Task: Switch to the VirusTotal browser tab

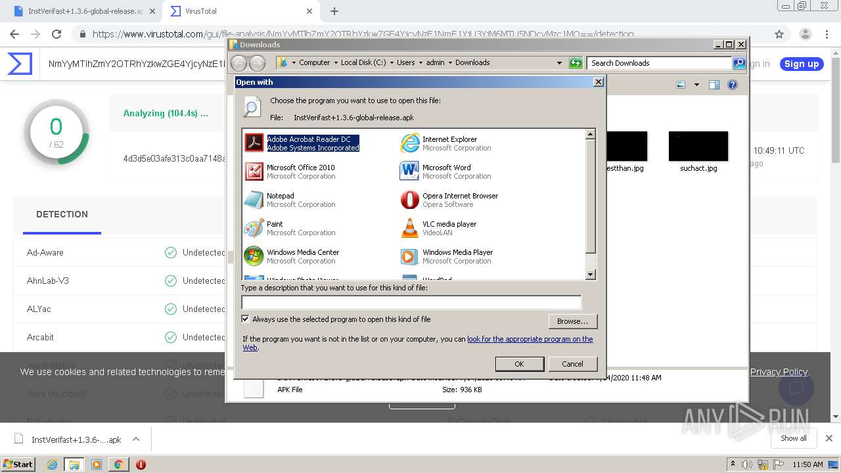Action: [240, 11]
